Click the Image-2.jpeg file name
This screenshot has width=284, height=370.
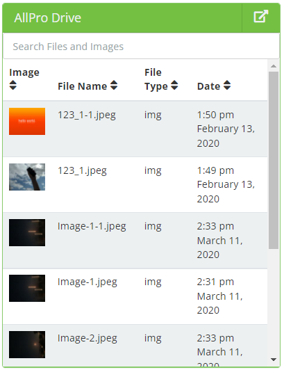(x=87, y=338)
